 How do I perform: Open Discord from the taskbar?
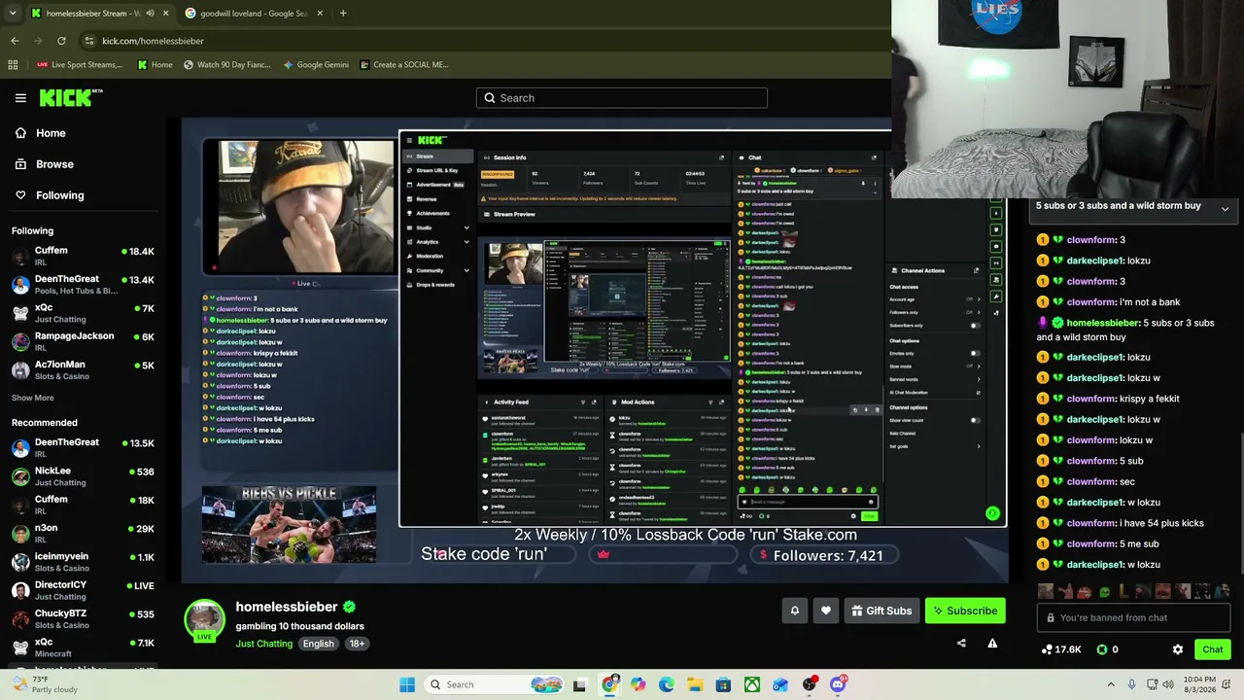tap(838, 684)
